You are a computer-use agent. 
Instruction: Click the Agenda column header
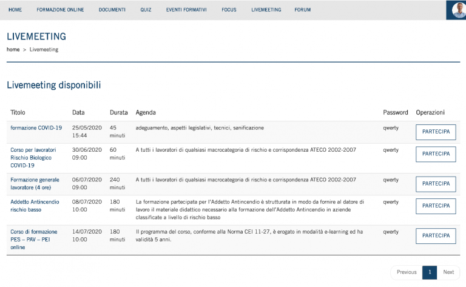[x=146, y=113]
